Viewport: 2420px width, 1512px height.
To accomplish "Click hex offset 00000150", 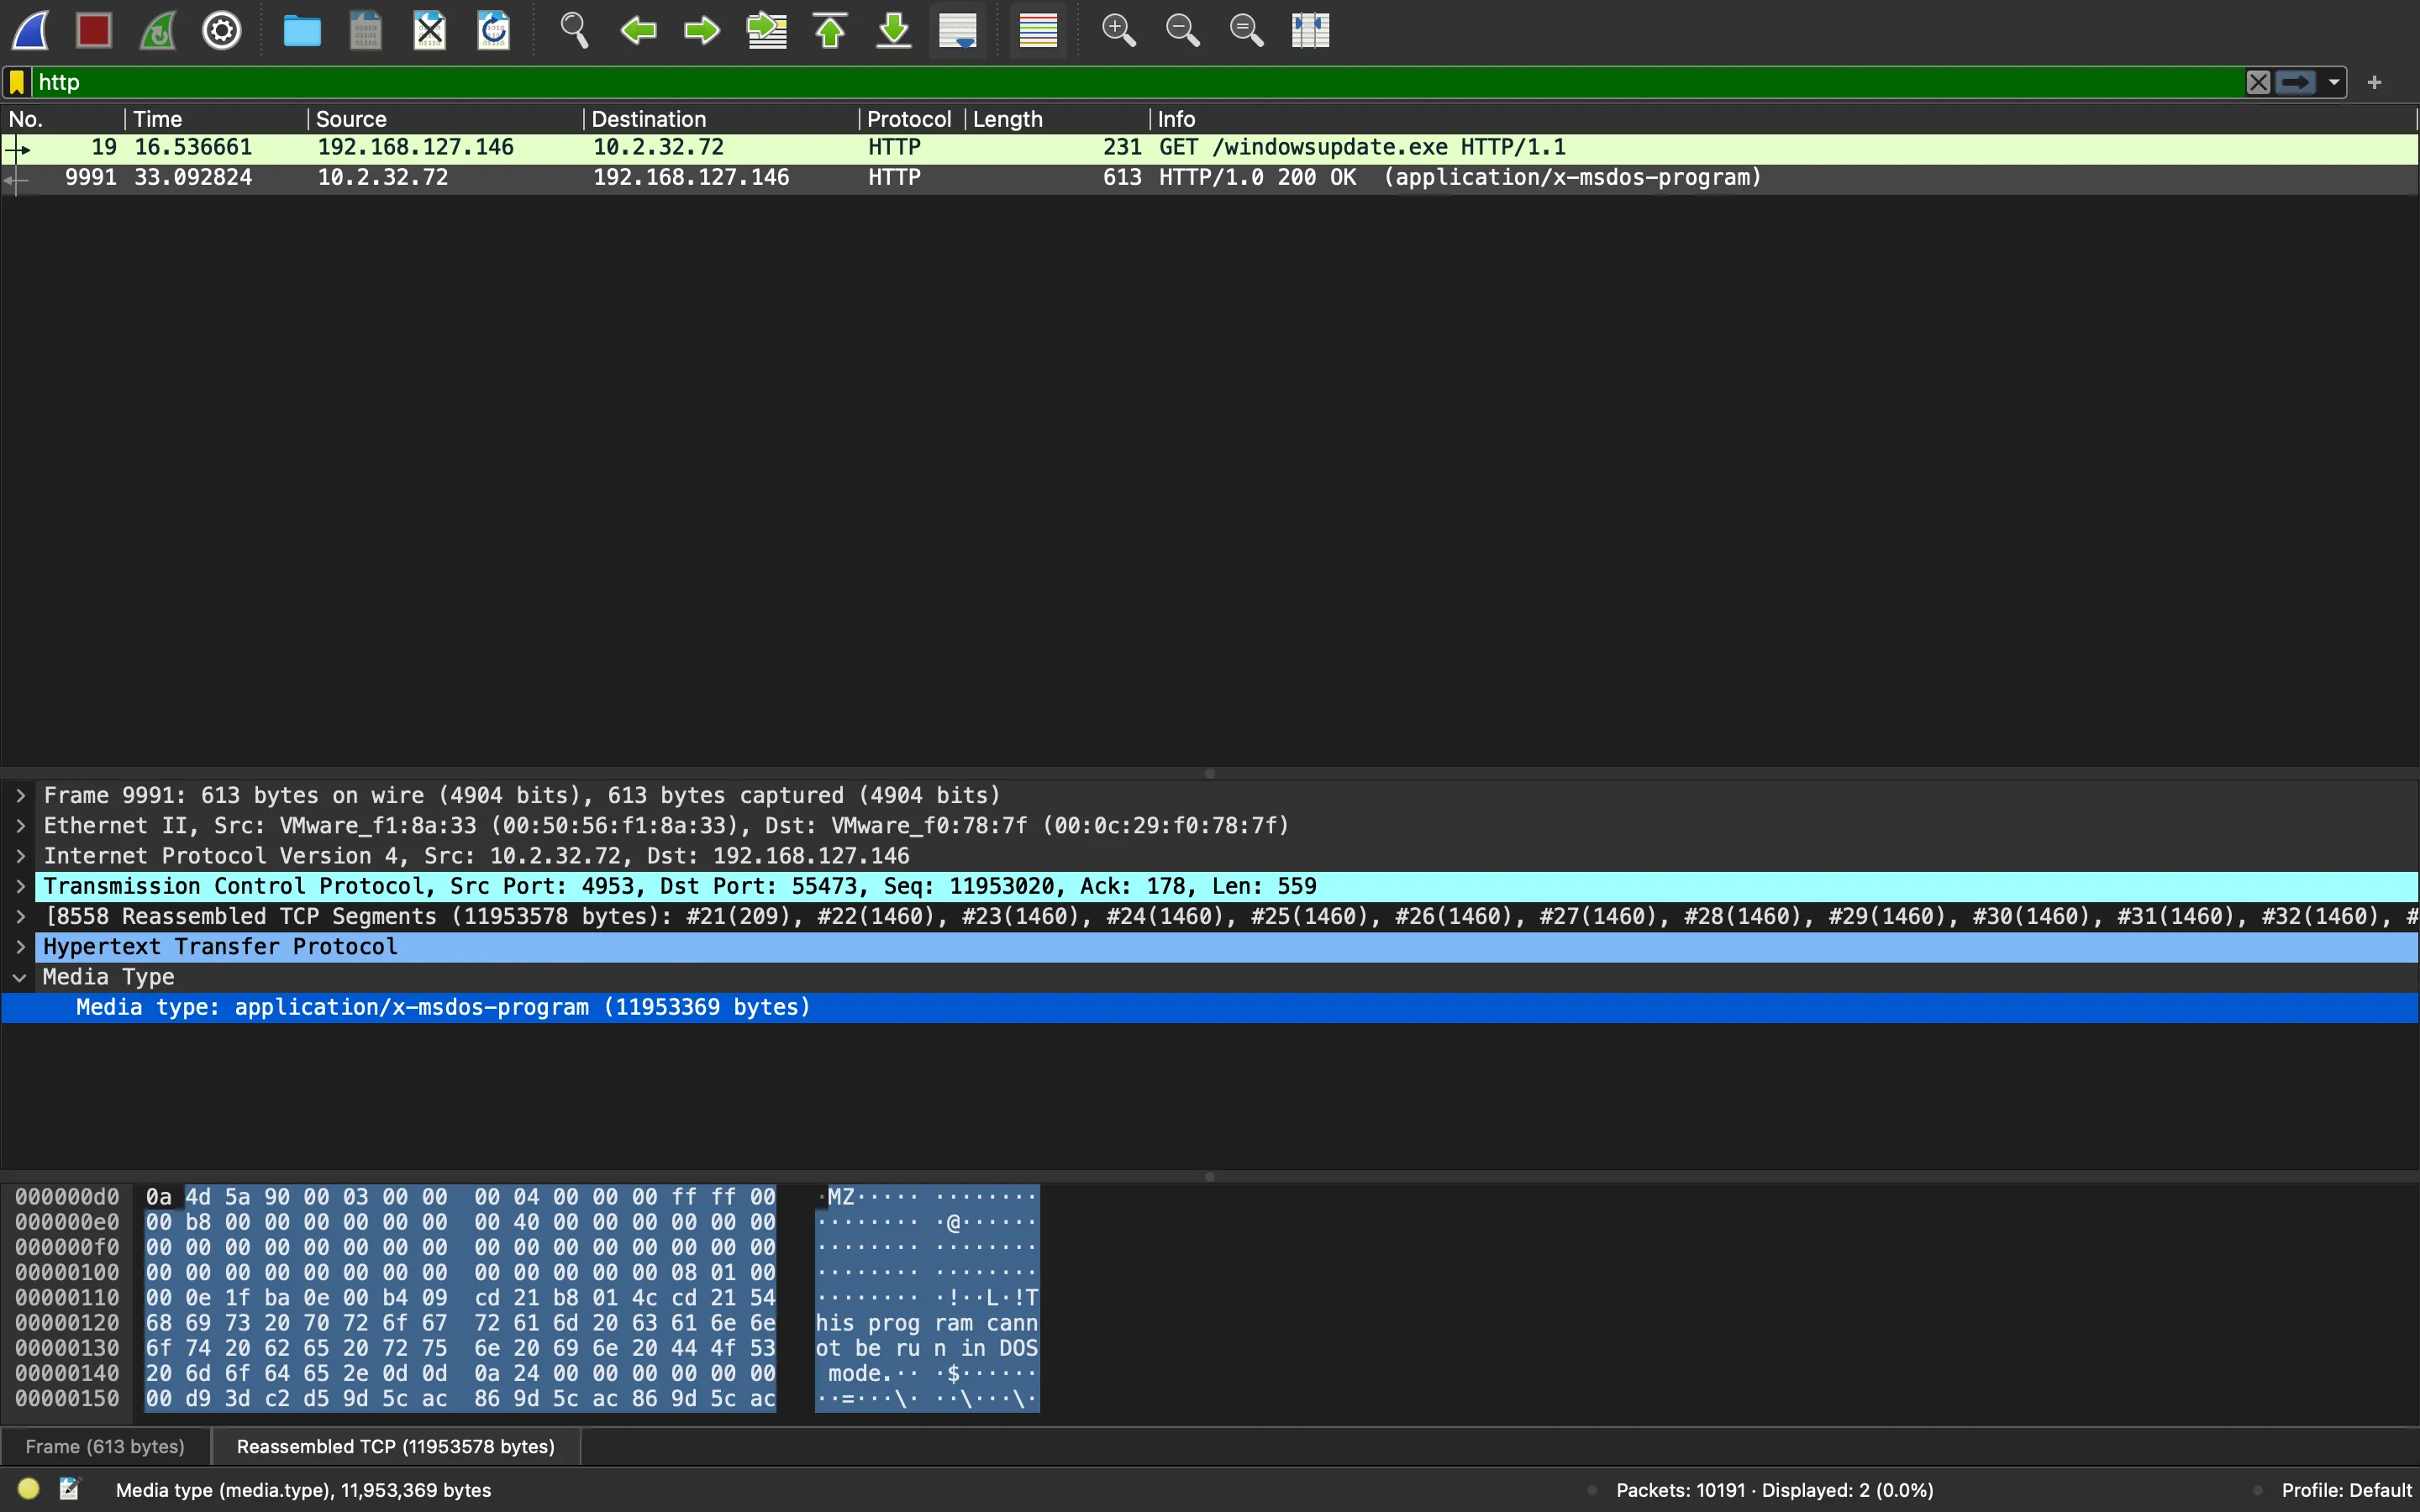I will click(67, 1399).
